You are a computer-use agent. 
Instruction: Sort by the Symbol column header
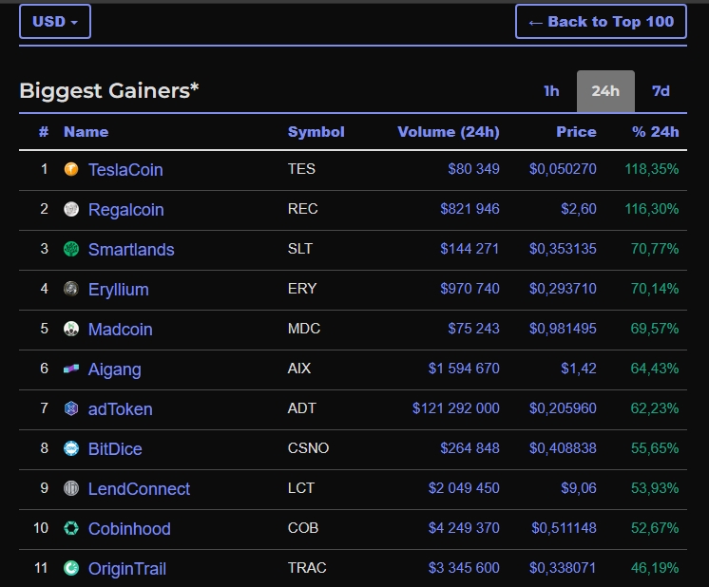pos(316,132)
